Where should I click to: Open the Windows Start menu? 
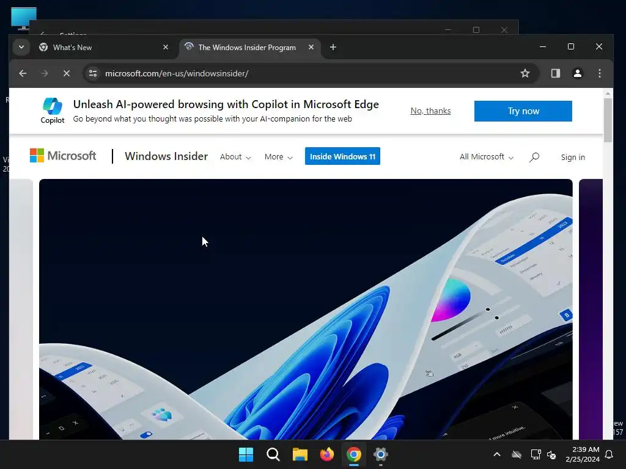click(246, 454)
